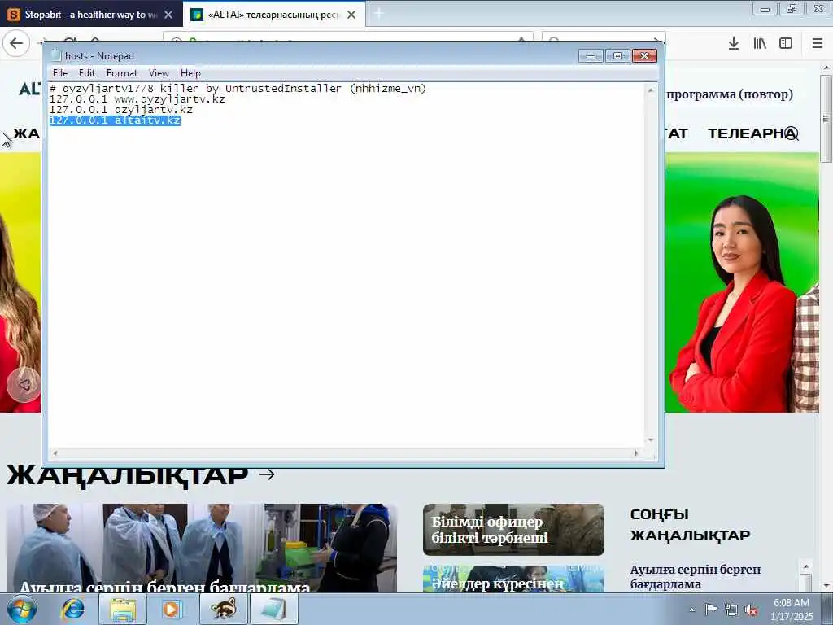
Task: Click line 127.0.0.1 qzyljartv.kz in Notepad
Action: click(121, 110)
